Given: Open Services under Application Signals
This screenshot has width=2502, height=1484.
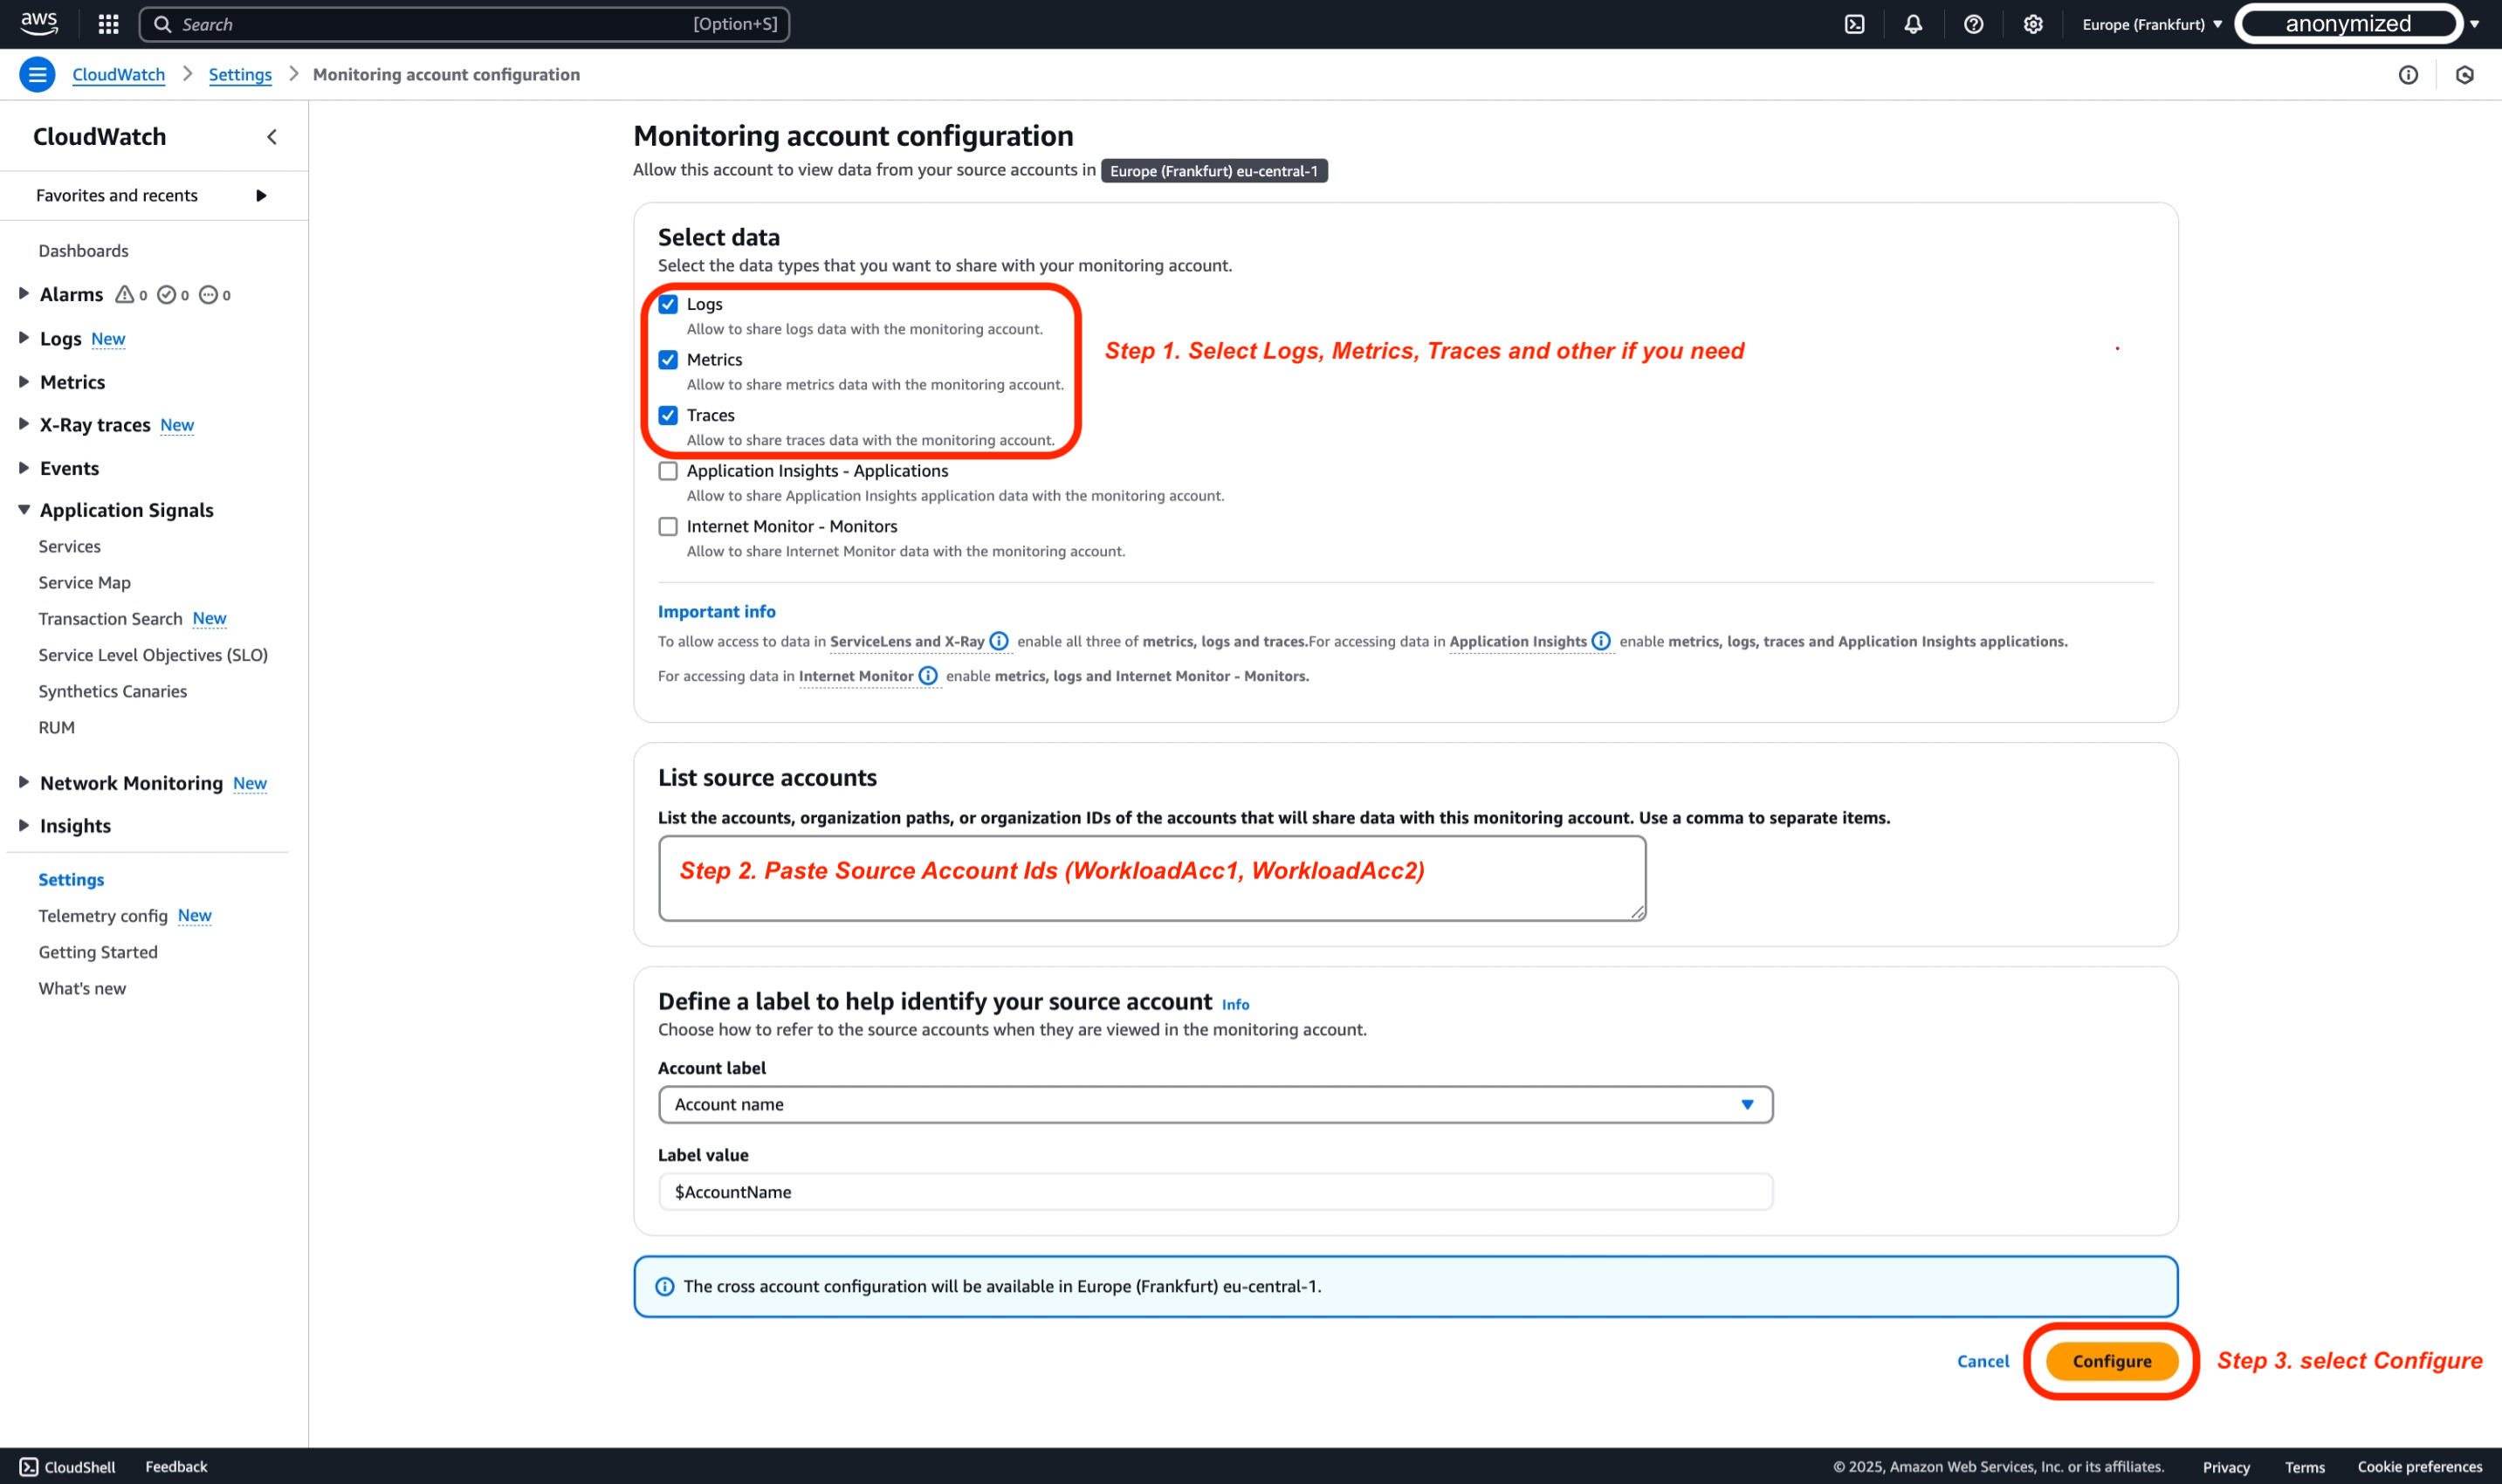Looking at the screenshot, I should [69, 546].
